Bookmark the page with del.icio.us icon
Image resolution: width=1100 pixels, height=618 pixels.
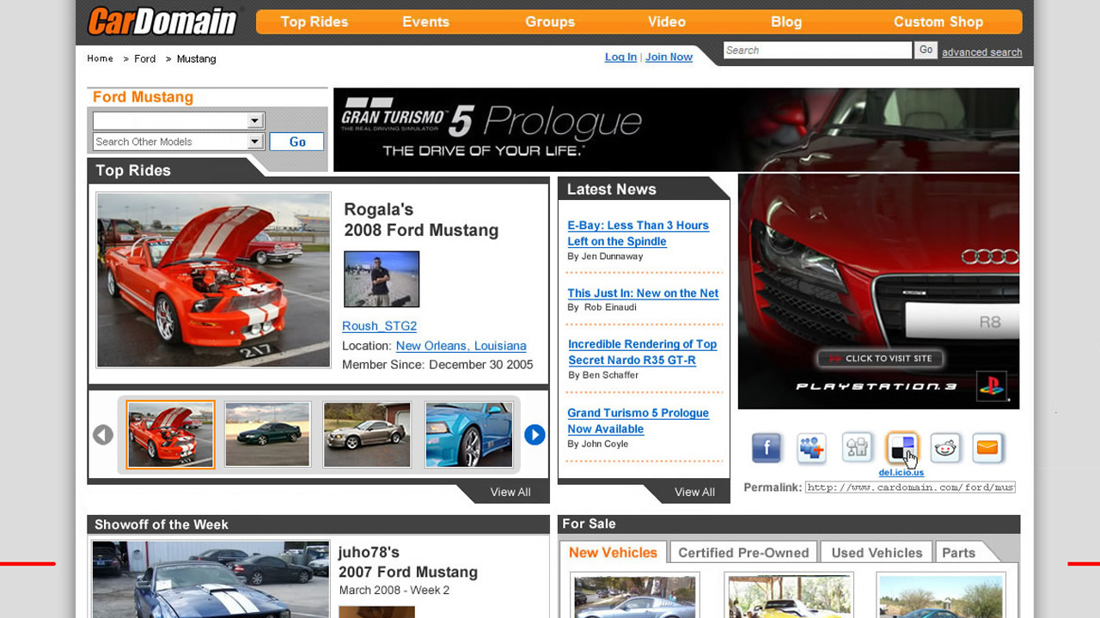[901, 448]
